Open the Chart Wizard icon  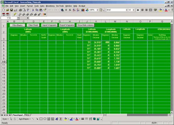coord(83,10)
